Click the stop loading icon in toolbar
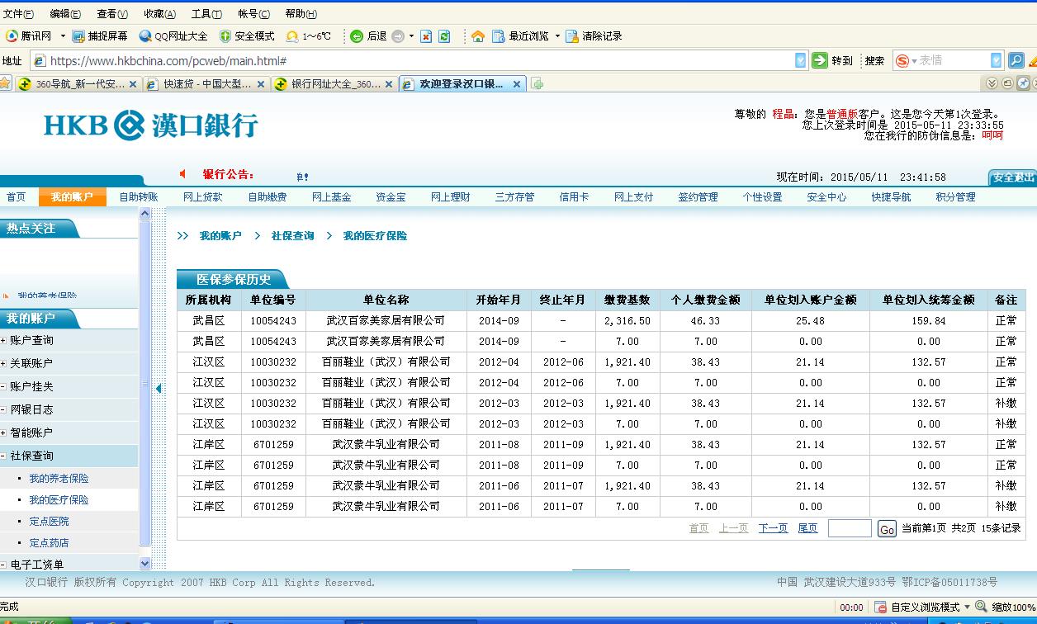Screen dimensions: 1037x624 point(426,36)
